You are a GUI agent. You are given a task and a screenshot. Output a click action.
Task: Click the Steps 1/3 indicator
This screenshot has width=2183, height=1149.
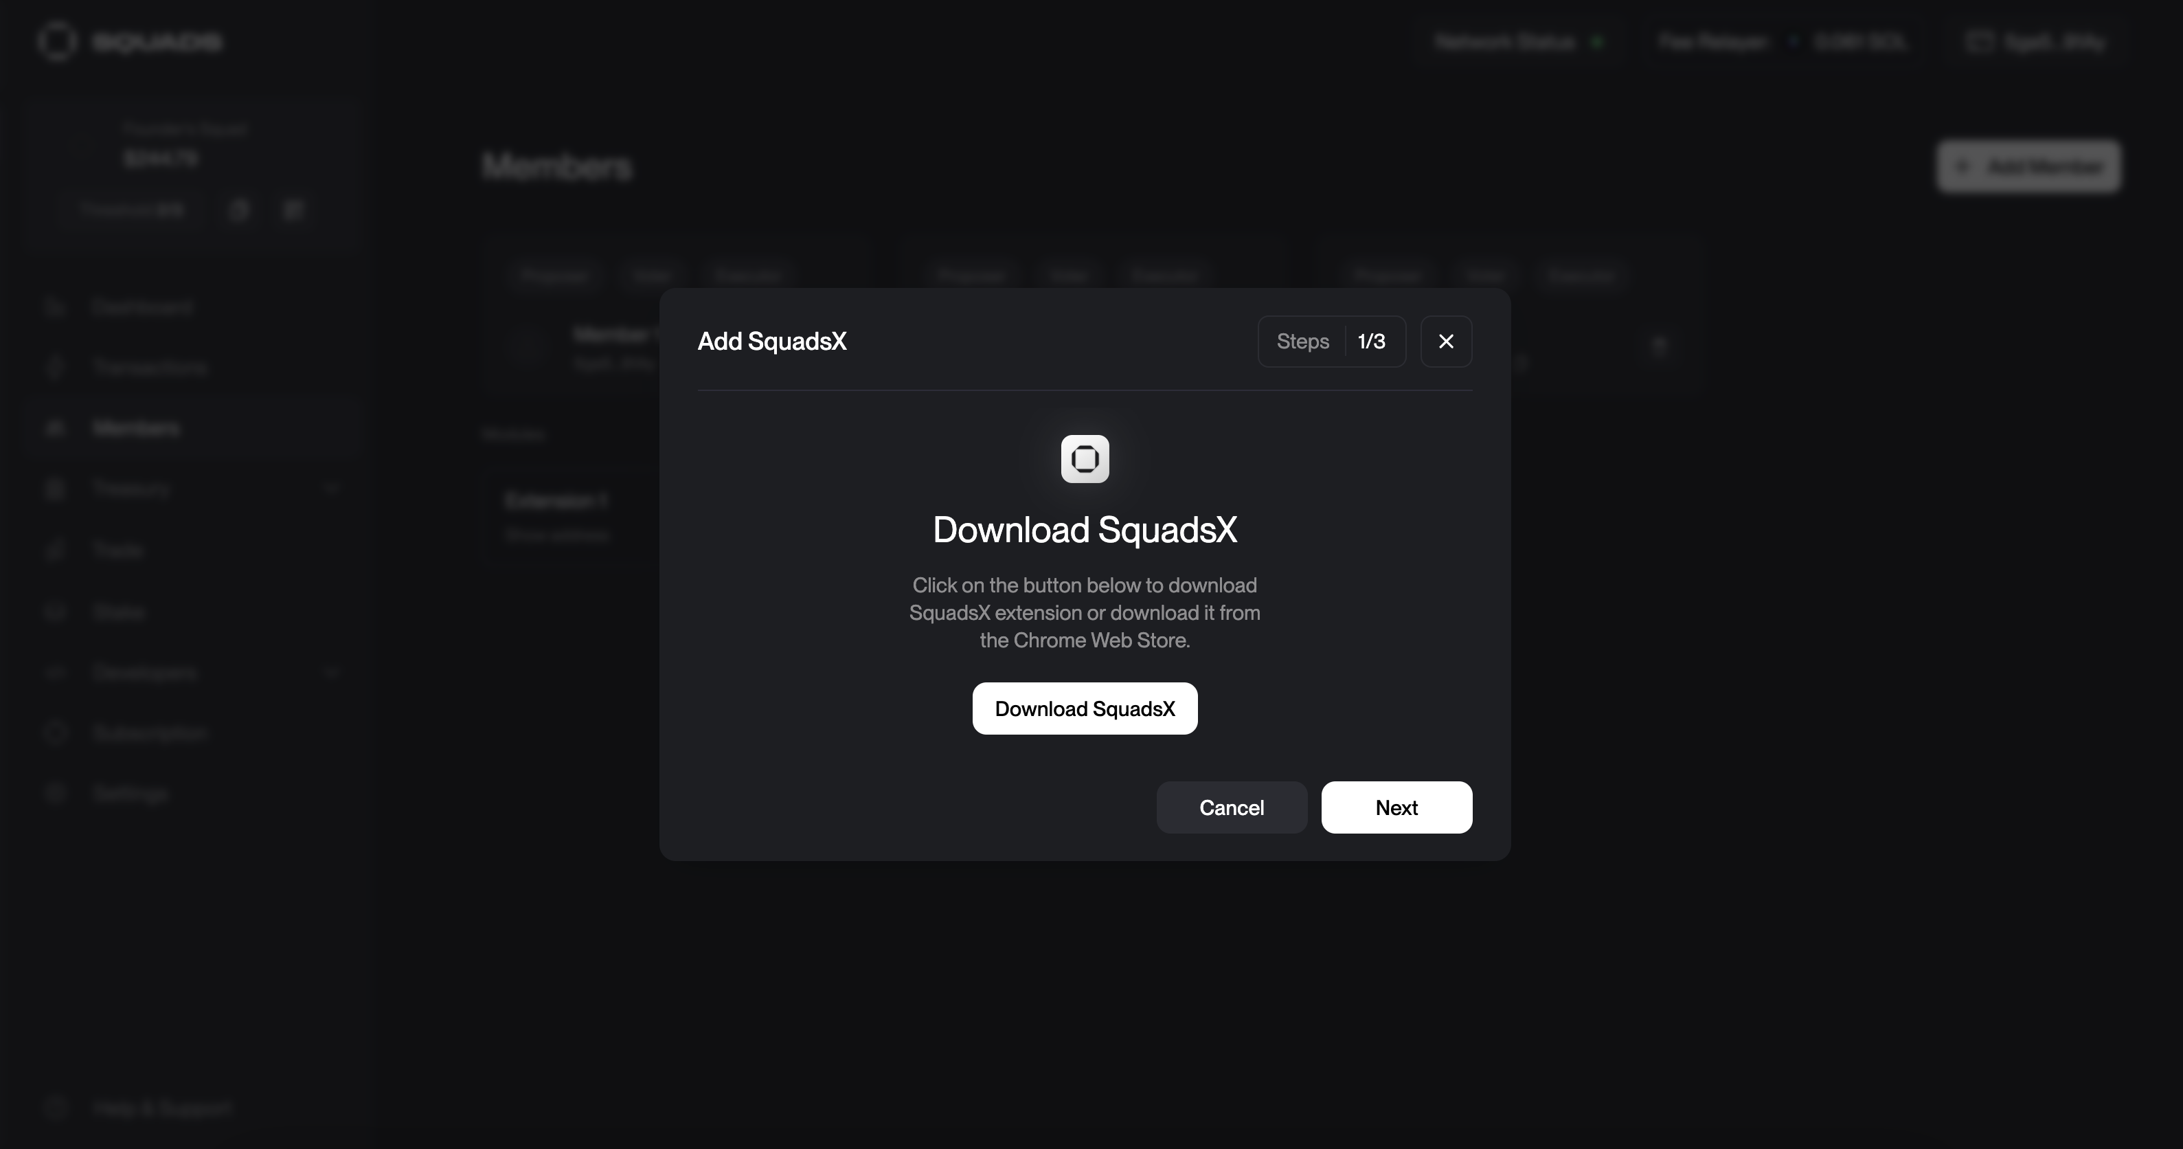tap(1331, 341)
